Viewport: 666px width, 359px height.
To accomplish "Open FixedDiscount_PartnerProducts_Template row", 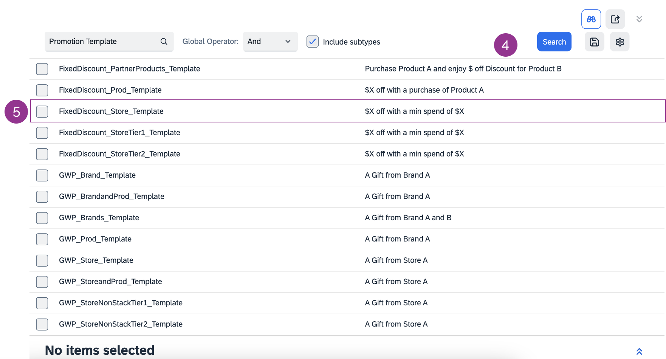I will [x=129, y=69].
